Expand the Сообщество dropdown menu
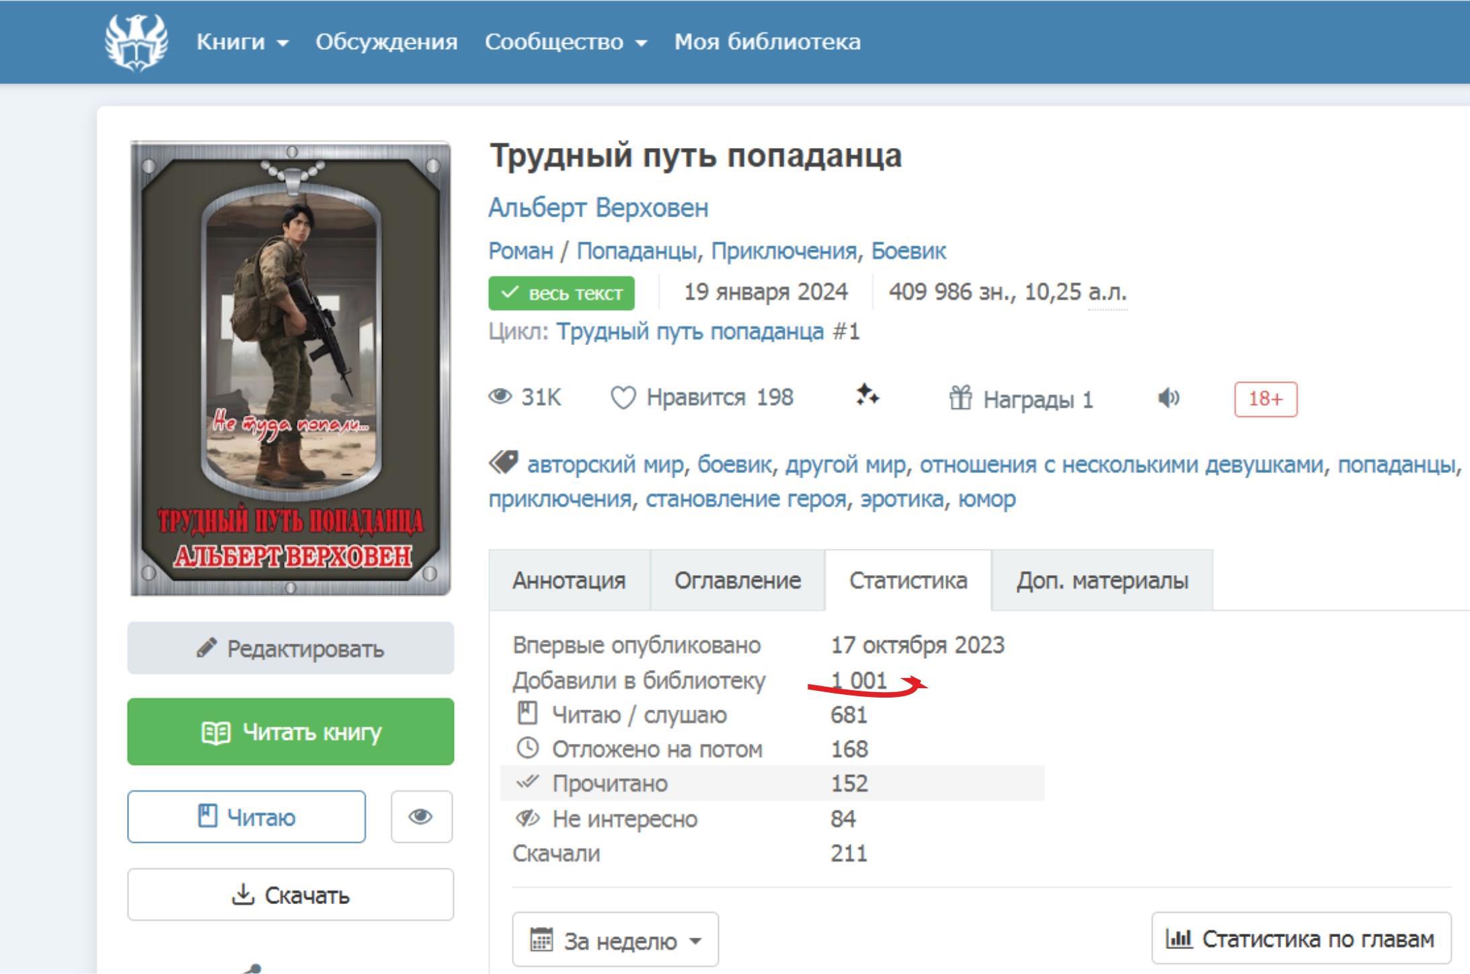Image resolution: width=1470 pixels, height=974 pixels. click(566, 42)
